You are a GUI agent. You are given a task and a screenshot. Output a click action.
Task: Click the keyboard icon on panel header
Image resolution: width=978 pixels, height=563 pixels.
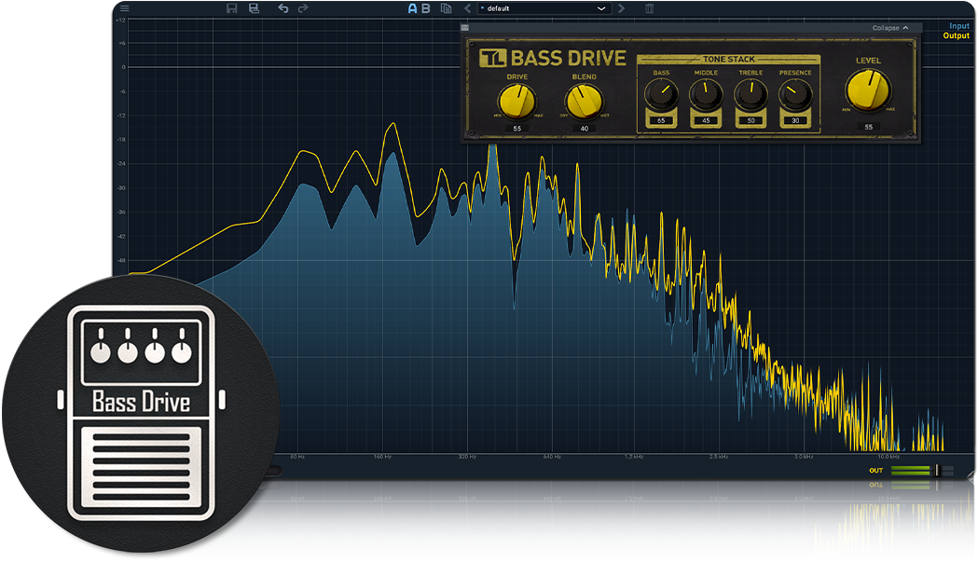pos(464,27)
